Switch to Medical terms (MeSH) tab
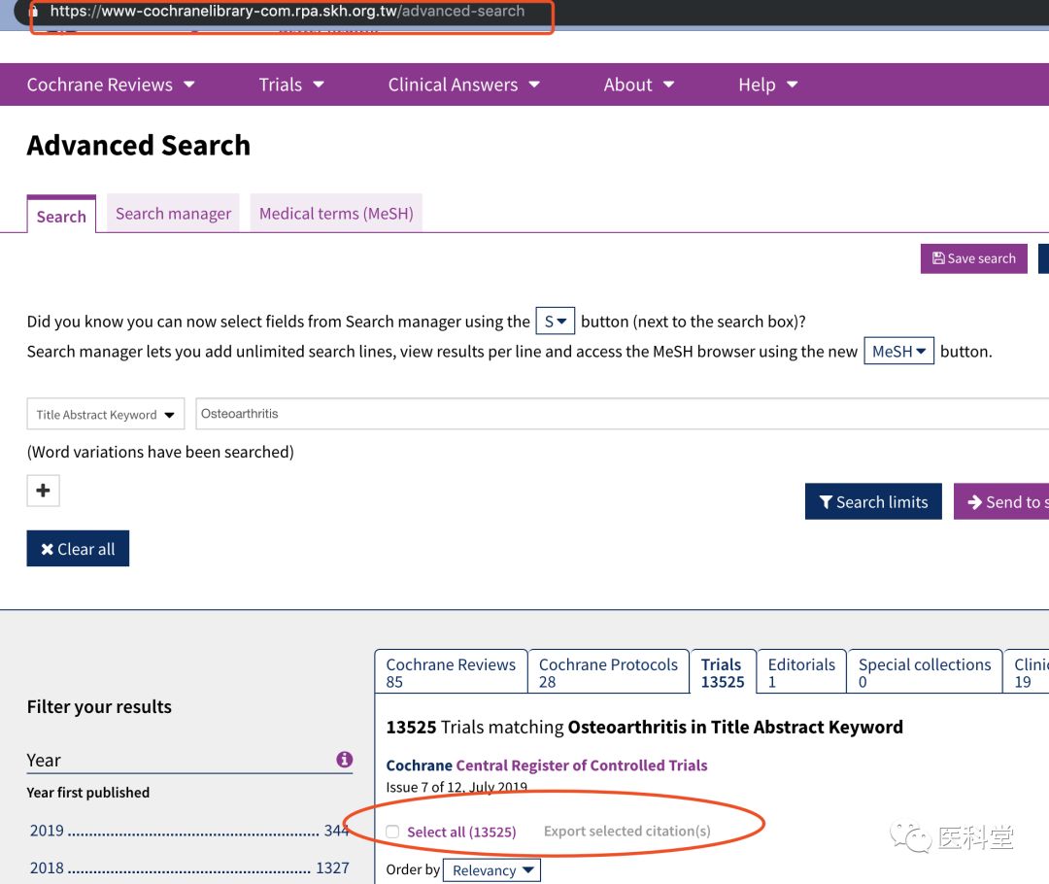The width and height of the screenshot is (1049, 884). [x=336, y=214]
